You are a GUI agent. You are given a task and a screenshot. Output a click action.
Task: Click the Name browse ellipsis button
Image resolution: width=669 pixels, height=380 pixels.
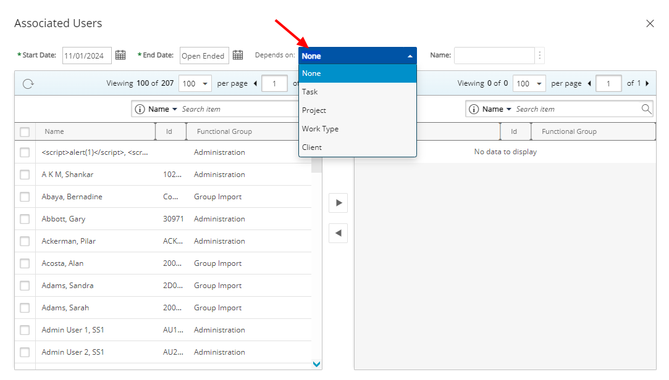click(x=540, y=56)
